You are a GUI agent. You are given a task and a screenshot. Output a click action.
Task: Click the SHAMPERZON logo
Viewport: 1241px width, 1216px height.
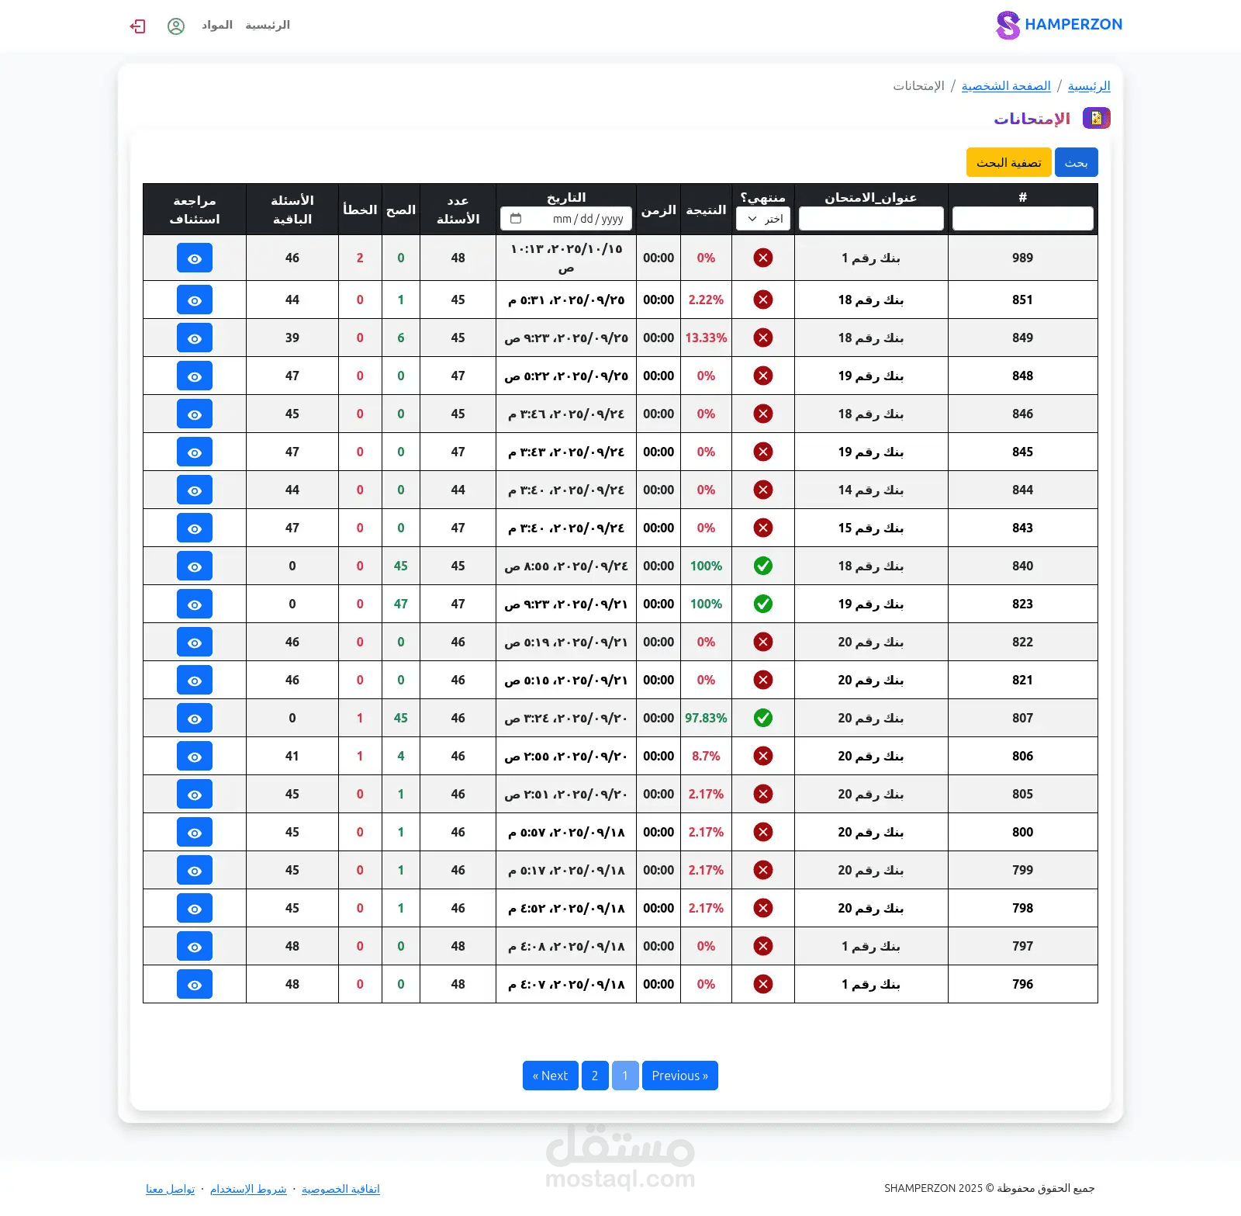pos(1059,25)
